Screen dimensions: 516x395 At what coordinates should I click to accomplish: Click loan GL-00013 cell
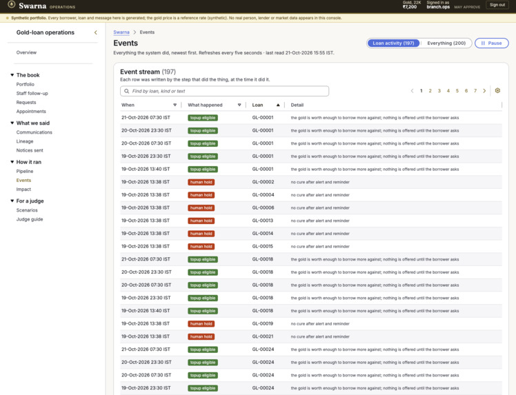[263, 221]
